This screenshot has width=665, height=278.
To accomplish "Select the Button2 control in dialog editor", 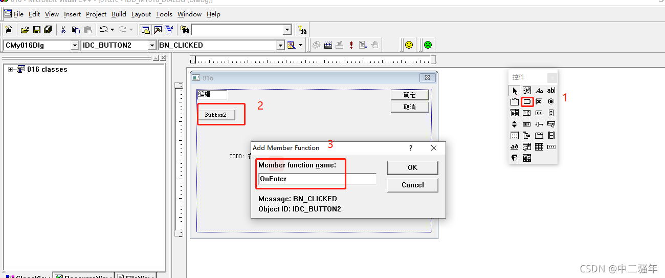I will pyautogui.click(x=216, y=115).
